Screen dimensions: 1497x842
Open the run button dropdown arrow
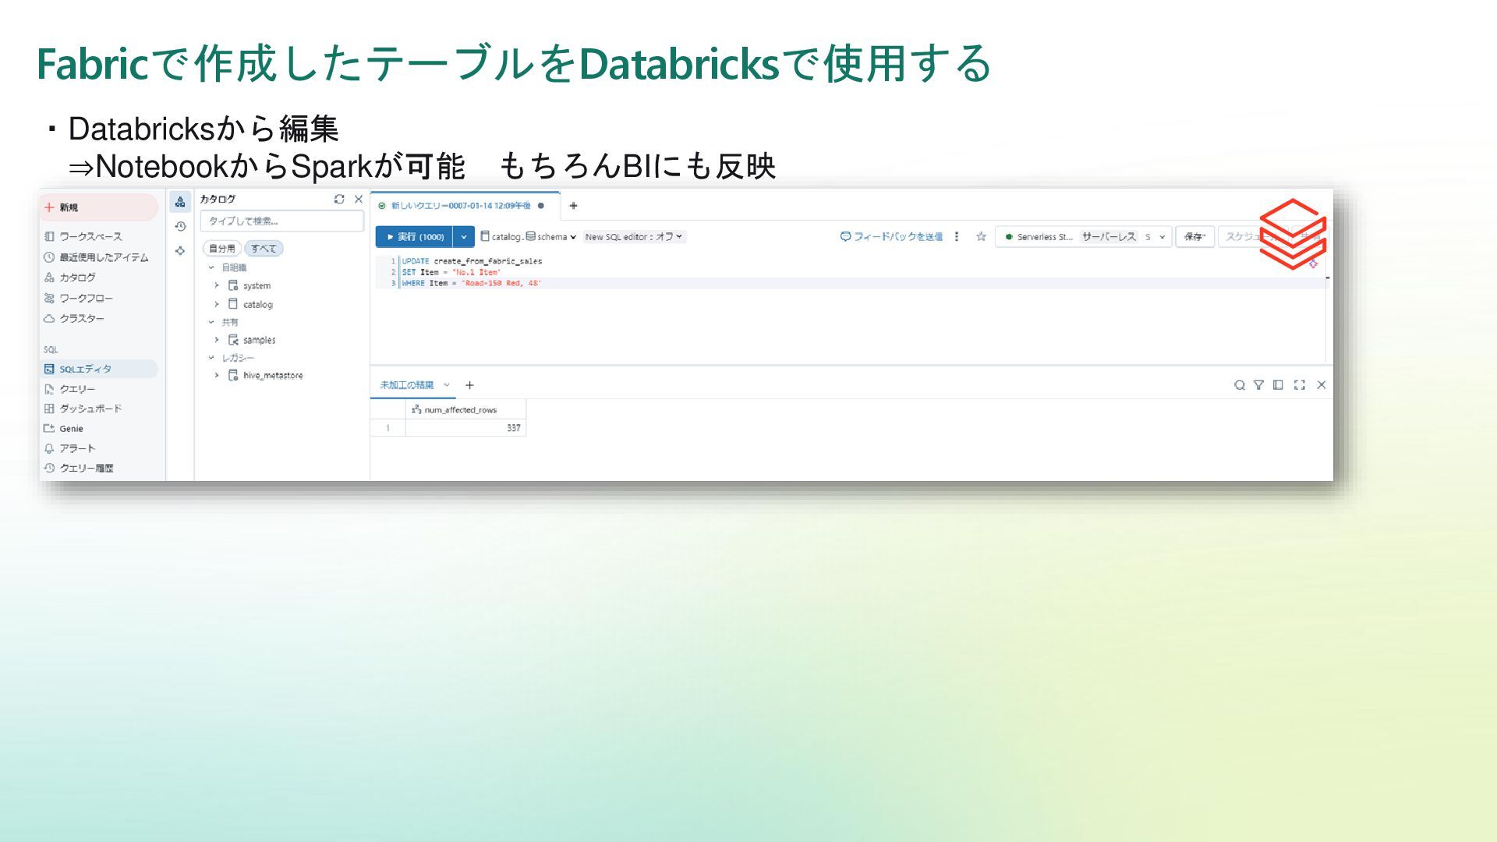point(464,237)
